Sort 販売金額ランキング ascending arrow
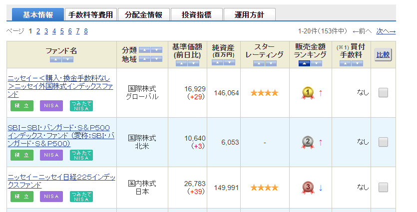Image resolution: width=417 pixels, height=212 pixels. tap(304, 63)
